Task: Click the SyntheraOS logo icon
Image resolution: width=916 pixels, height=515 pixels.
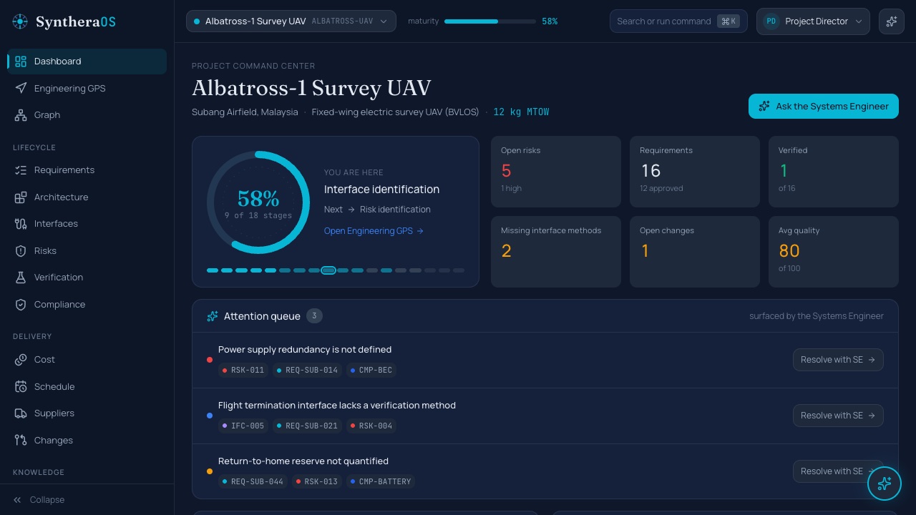Action: coord(21,21)
